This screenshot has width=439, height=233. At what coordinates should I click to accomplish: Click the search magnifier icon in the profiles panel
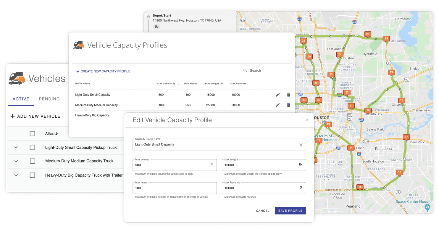tap(245, 70)
